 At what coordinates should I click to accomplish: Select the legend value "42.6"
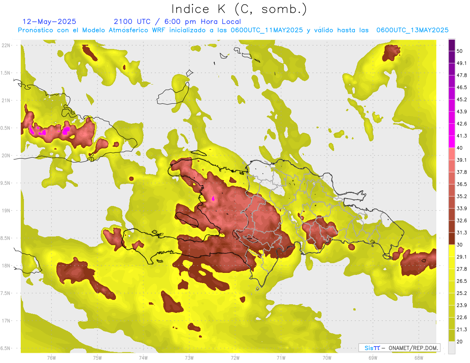click(x=462, y=124)
